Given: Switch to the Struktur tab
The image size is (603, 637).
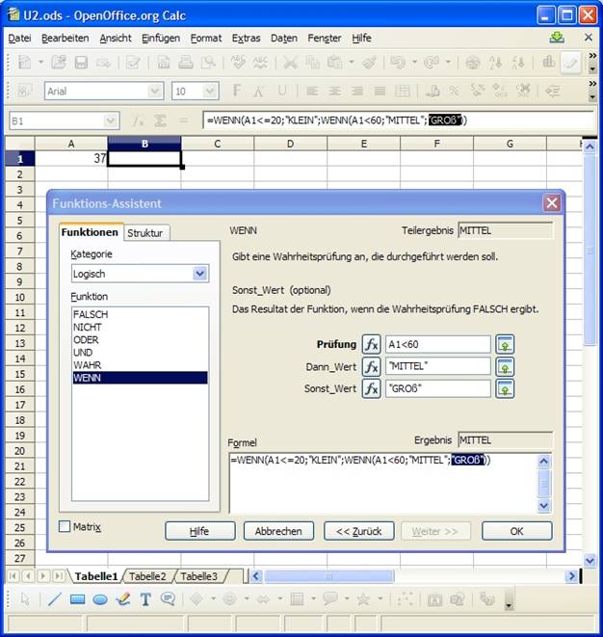Looking at the screenshot, I should (145, 233).
